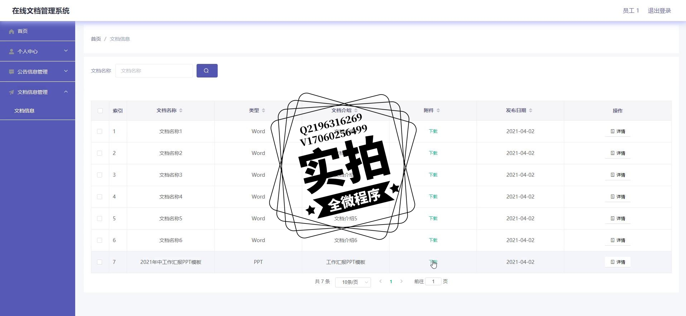Sort by 文档名称 column sort arrows

coord(181,111)
